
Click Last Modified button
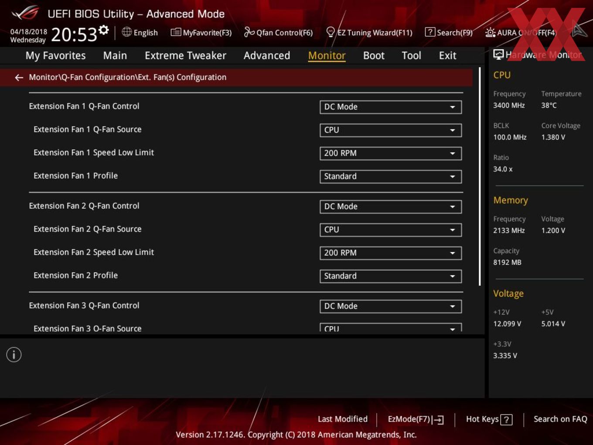click(343, 419)
